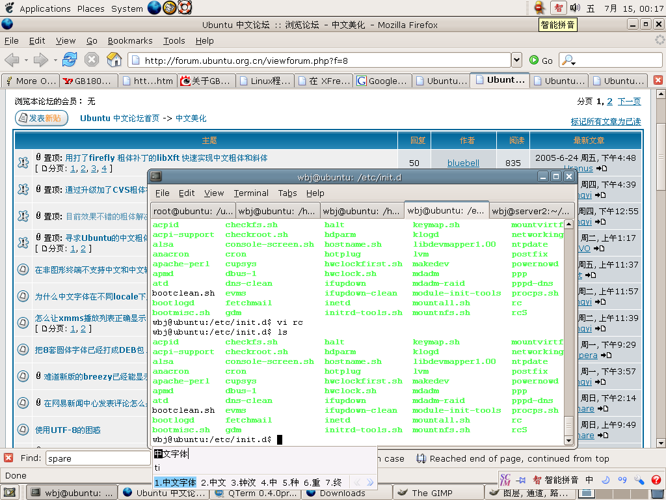Launch mail client icon in top panel
666x500 pixels.
[170, 8]
